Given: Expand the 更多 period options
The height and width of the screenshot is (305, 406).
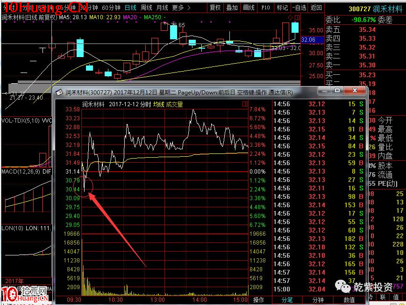Looking at the screenshot, I should [x=181, y=8].
